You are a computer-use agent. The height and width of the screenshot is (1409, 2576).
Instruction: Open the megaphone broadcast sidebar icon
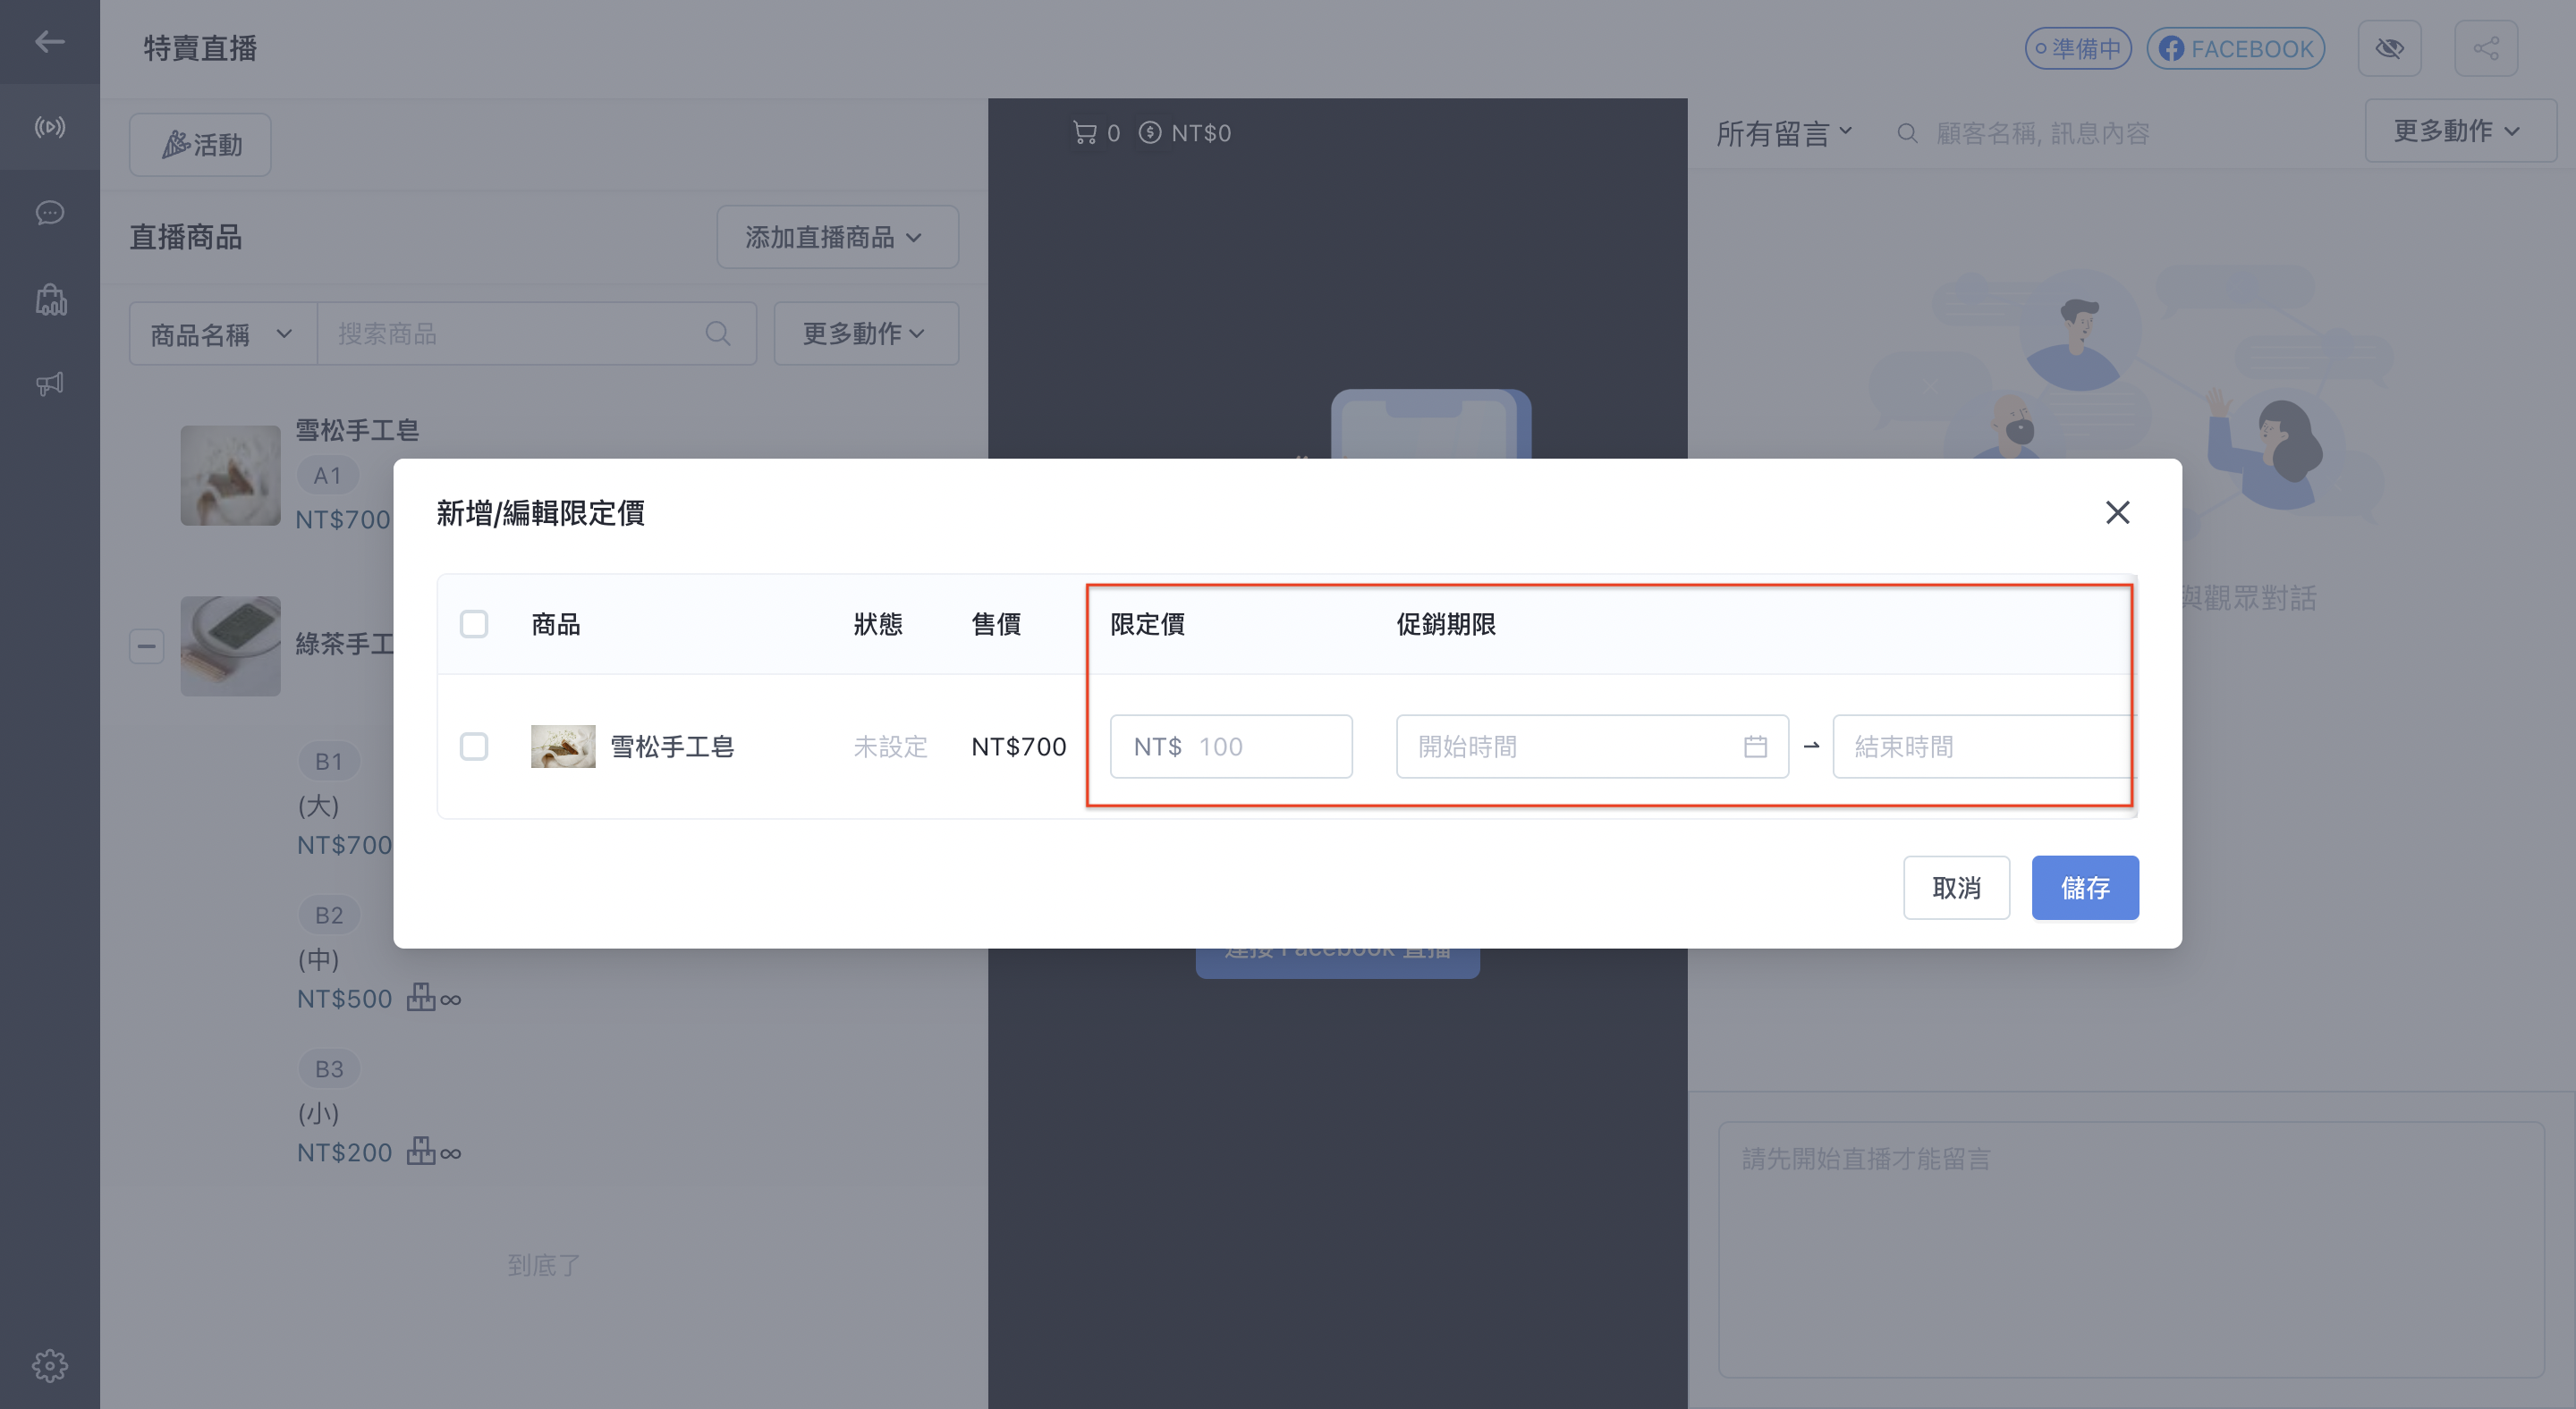point(49,384)
